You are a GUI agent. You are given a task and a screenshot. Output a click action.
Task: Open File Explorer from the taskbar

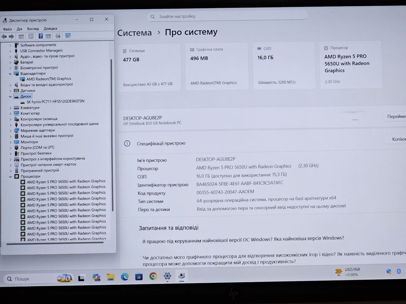(111, 278)
